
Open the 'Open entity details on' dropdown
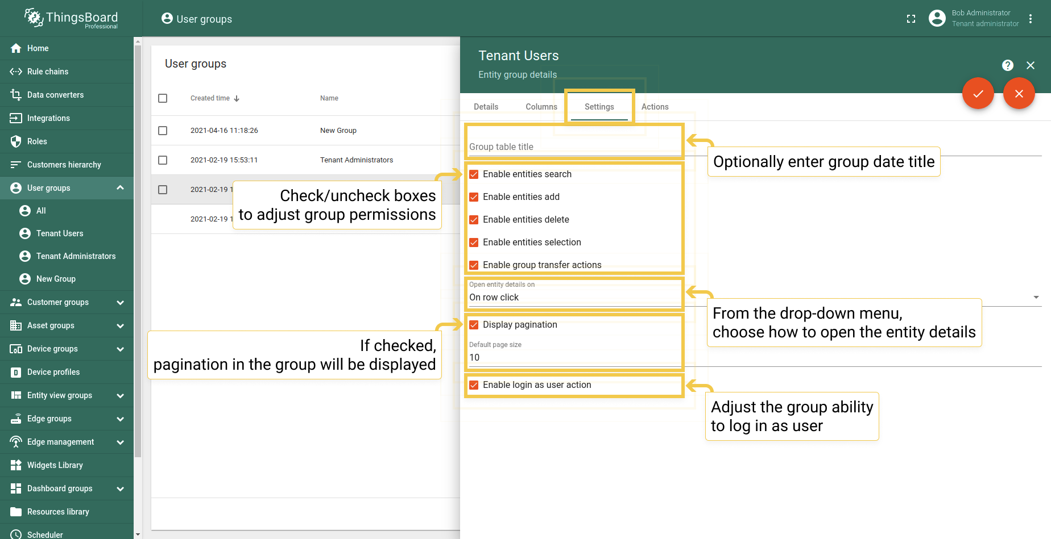[755, 297]
